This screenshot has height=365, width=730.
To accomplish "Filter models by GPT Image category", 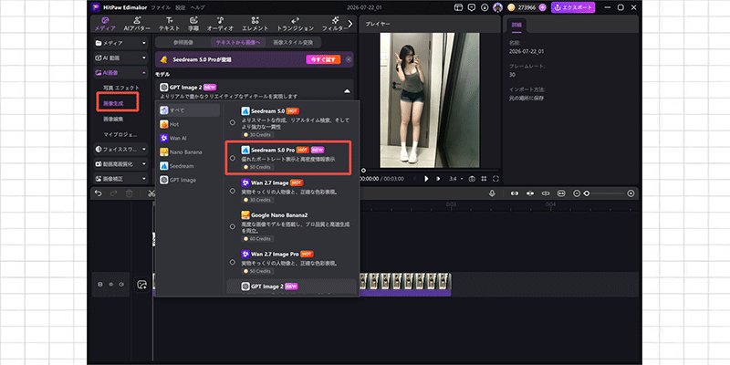I will point(189,180).
